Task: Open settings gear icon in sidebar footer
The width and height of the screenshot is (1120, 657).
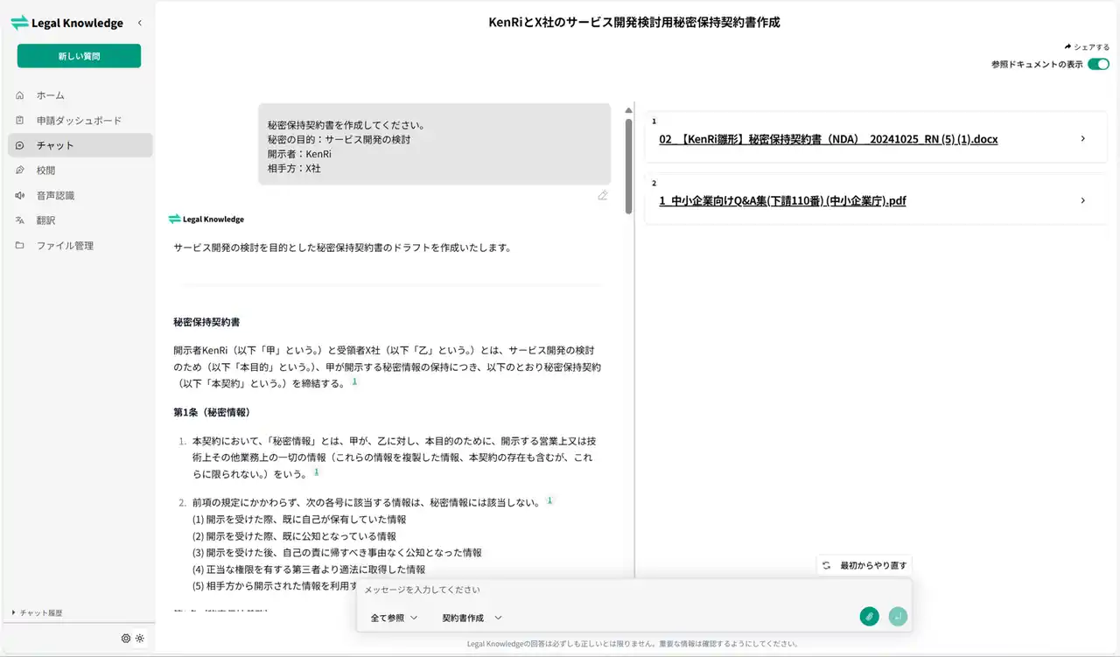Action: point(126,639)
